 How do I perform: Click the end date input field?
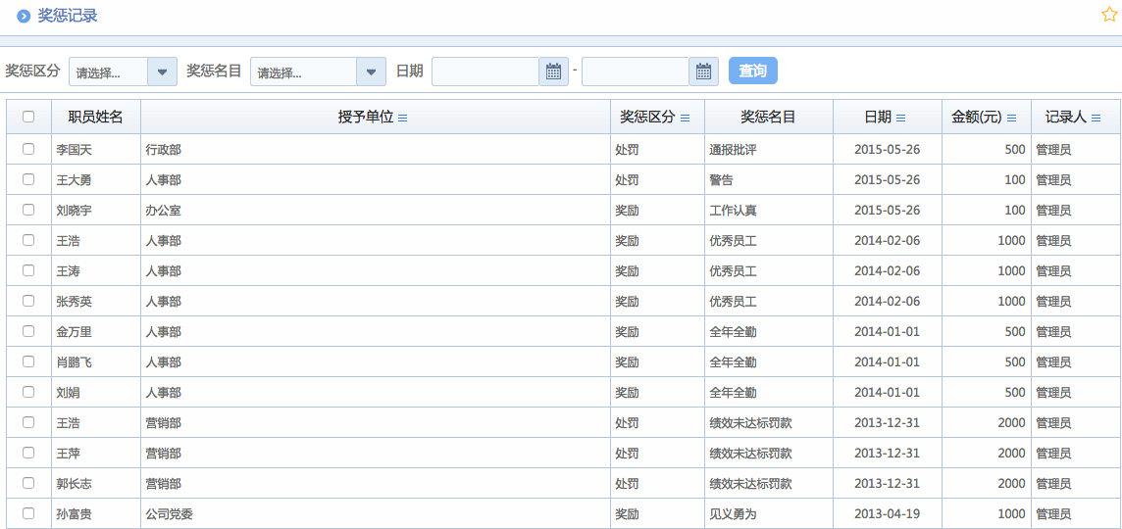click(636, 72)
